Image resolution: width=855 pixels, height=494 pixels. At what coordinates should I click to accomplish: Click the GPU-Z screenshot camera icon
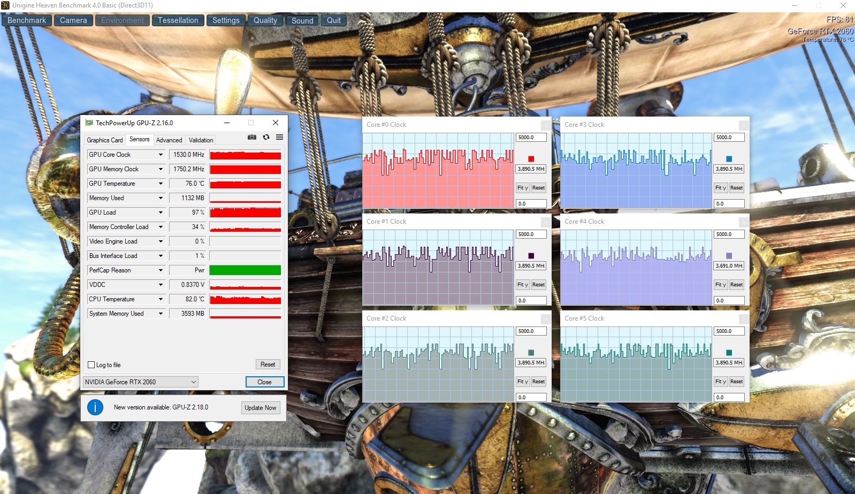[252, 137]
